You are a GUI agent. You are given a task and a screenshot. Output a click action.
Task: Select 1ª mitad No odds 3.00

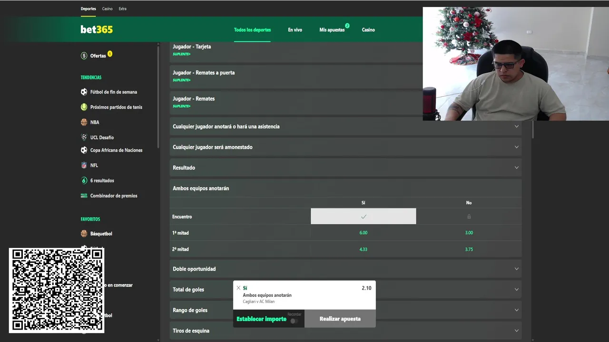469,233
